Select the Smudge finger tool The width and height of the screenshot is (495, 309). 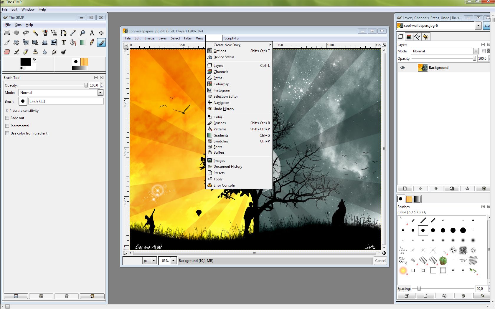pos(54,52)
